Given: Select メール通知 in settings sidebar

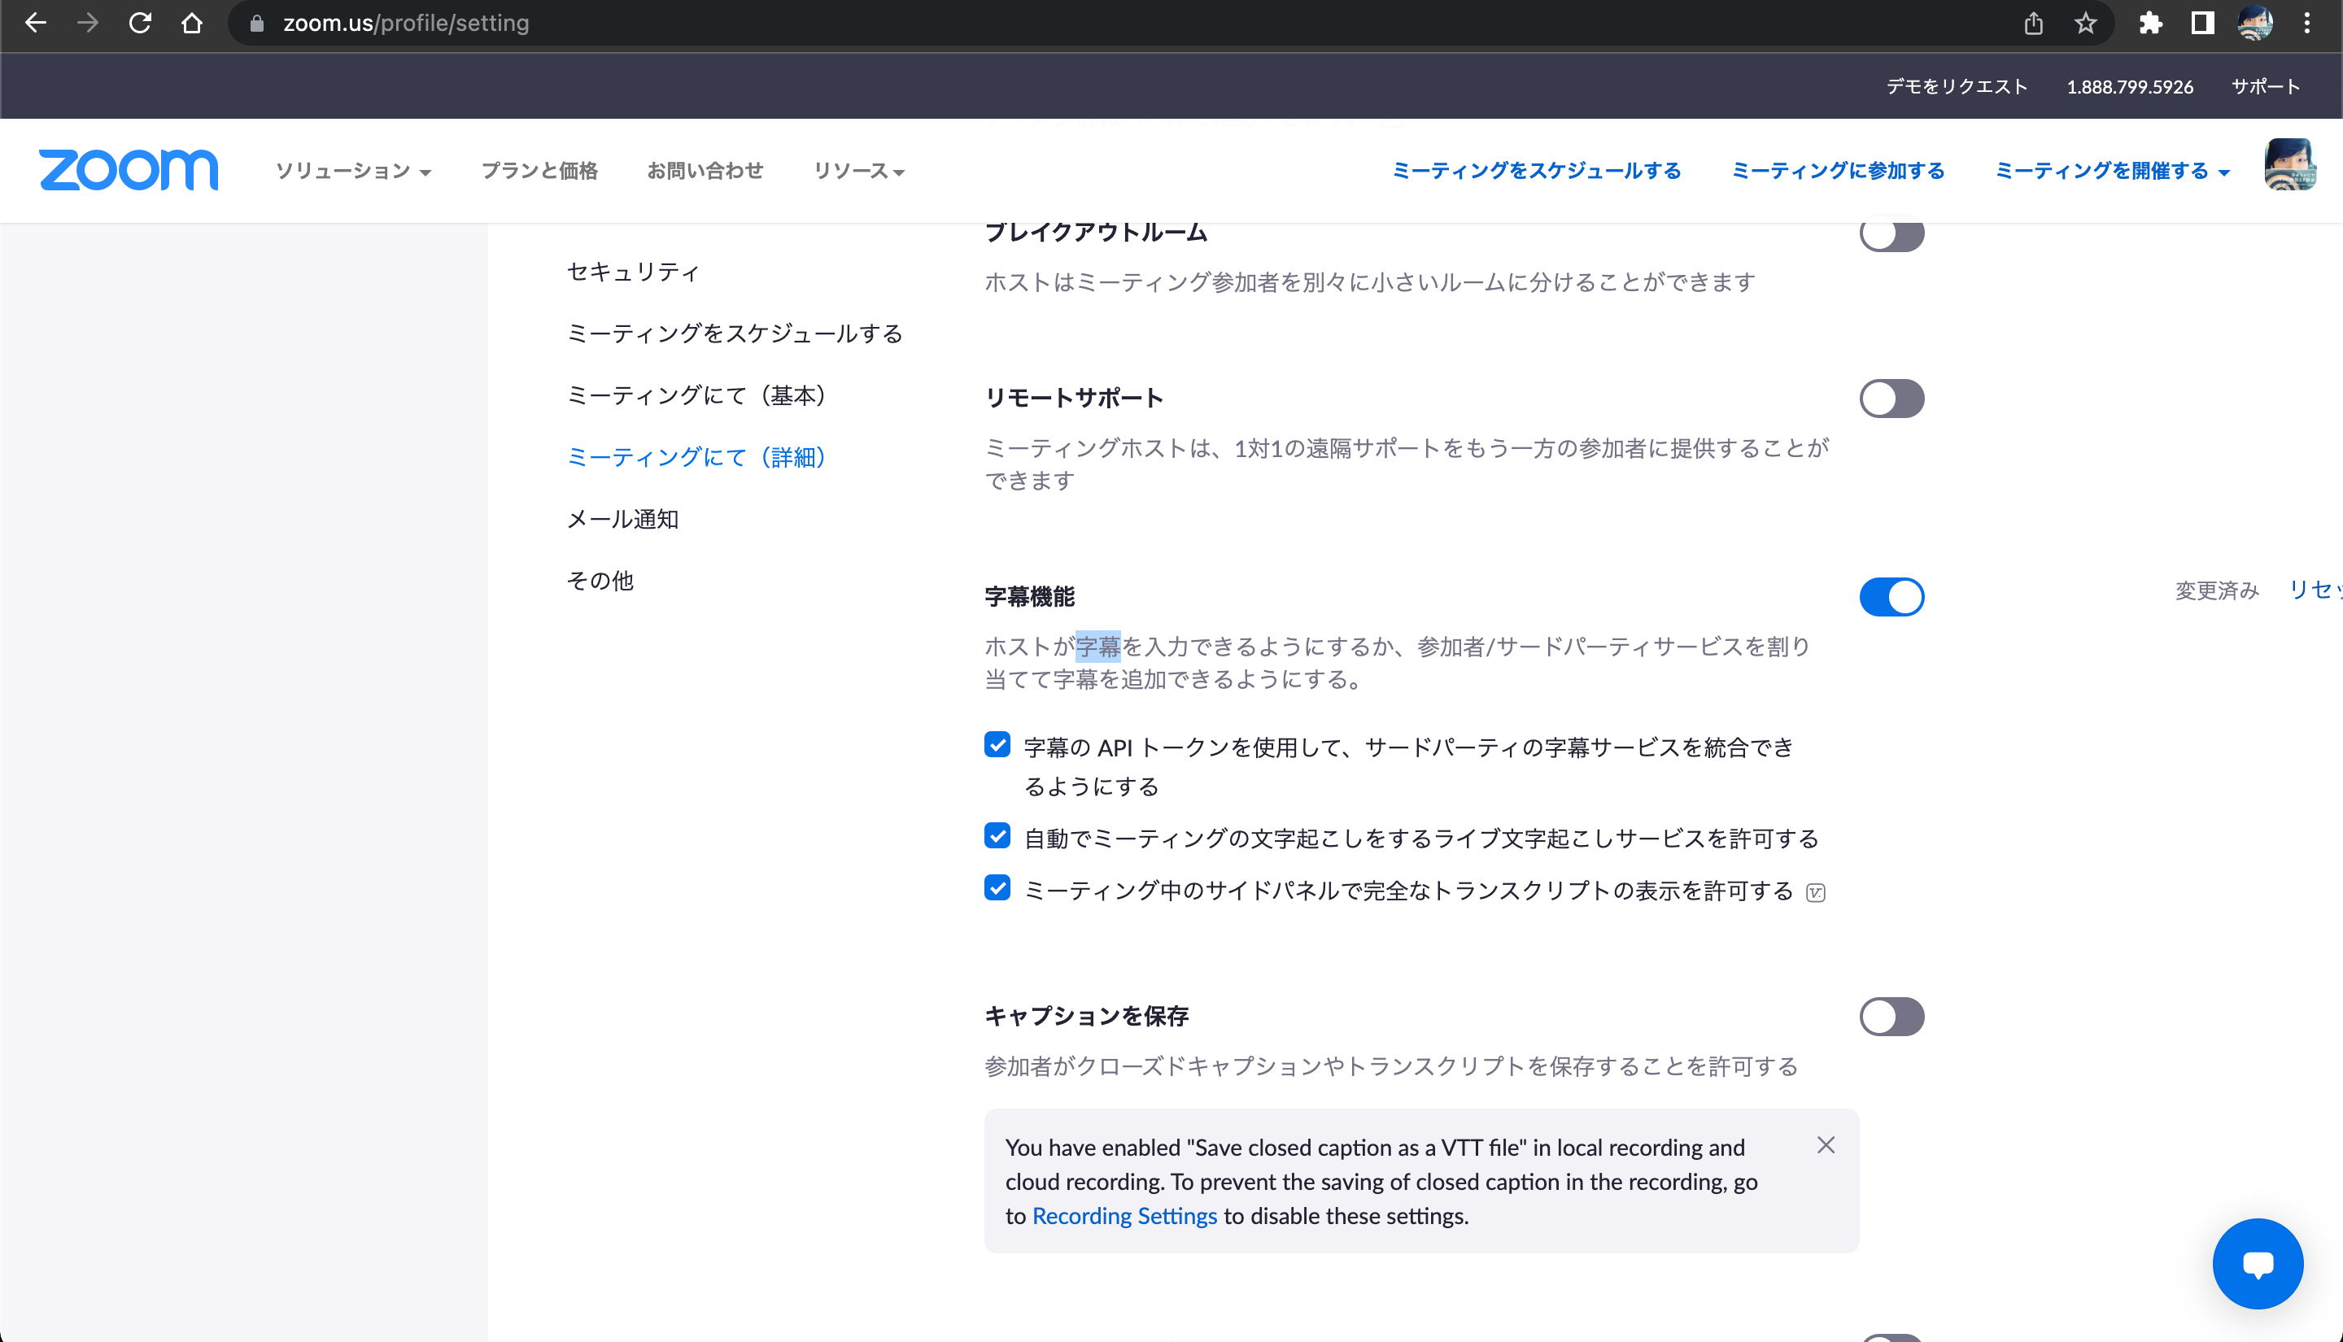Looking at the screenshot, I should tap(622, 519).
